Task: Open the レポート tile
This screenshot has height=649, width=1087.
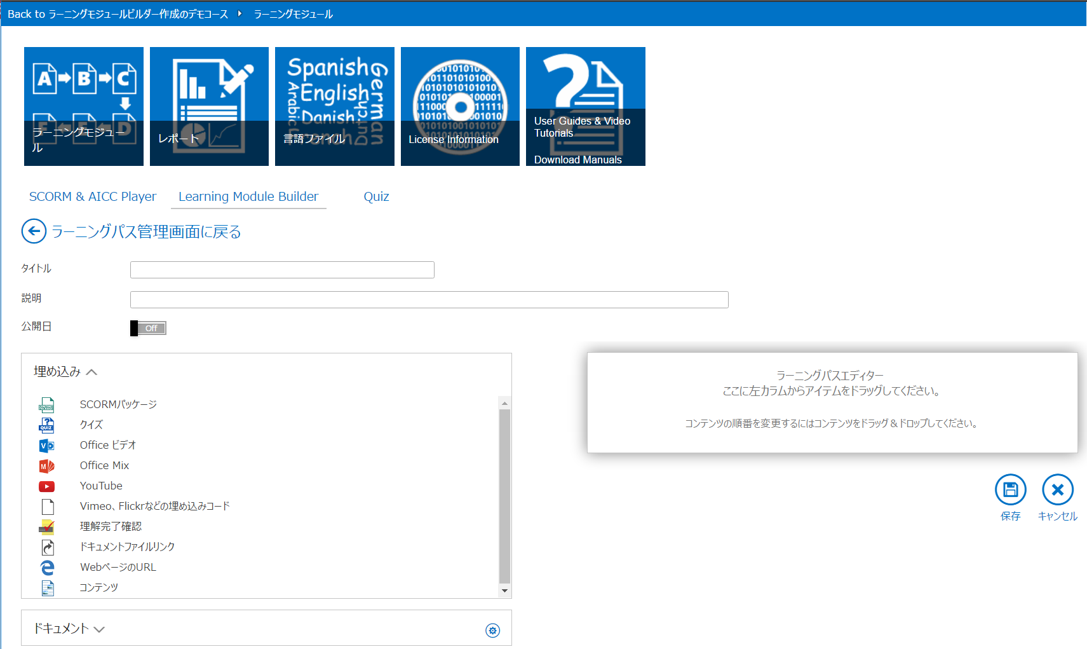Action: [209, 106]
